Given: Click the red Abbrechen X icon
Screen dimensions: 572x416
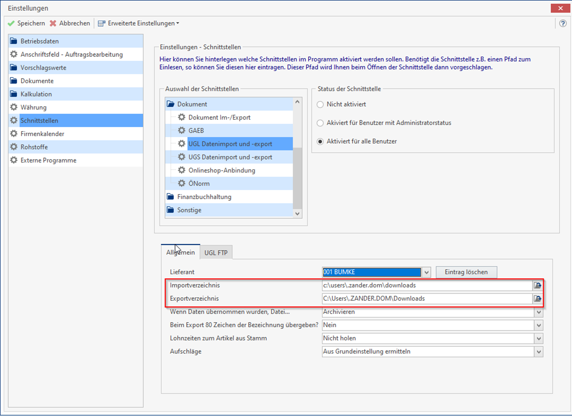Looking at the screenshot, I should (x=53, y=23).
